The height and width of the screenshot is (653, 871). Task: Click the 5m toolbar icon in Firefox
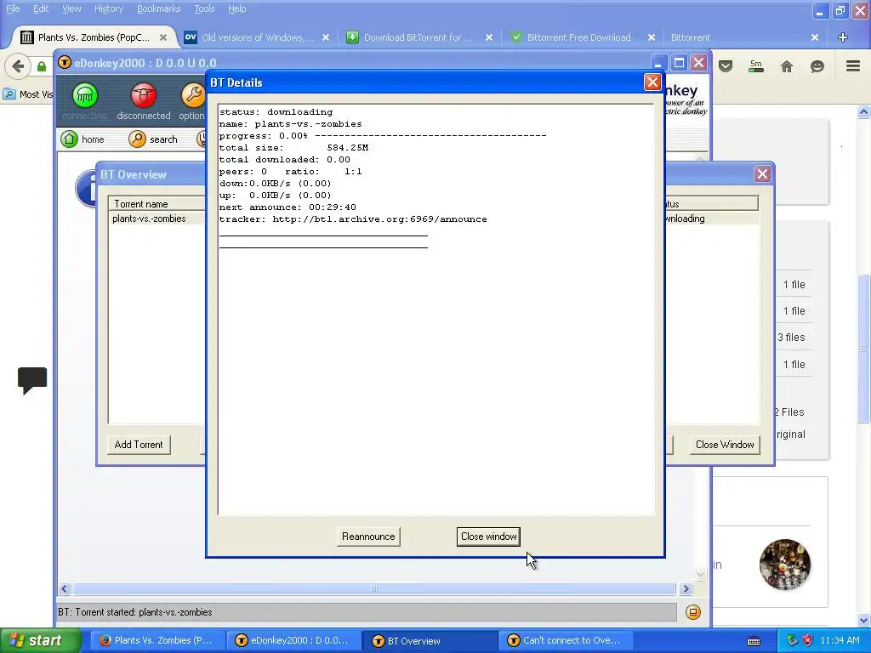point(756,66)
